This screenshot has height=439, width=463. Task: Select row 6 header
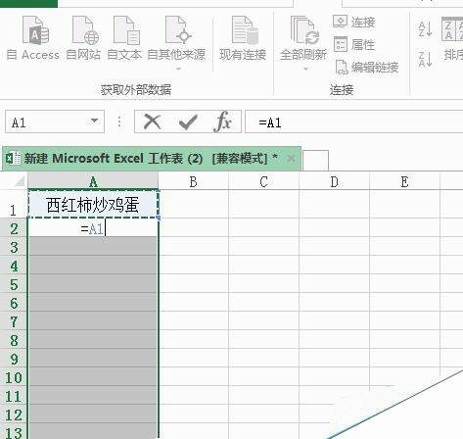(14, 303)
